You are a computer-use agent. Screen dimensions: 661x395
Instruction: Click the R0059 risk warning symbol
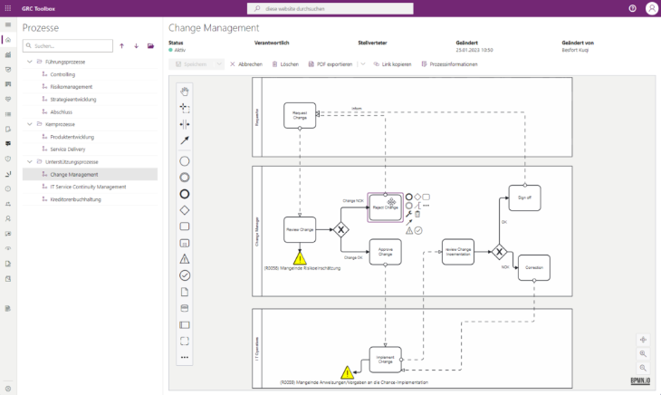(347, 372)
